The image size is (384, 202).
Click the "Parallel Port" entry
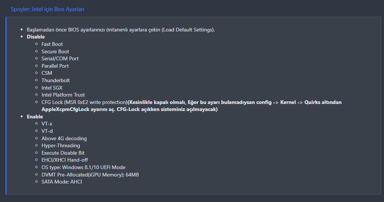pyautogui.click(x=55, y=66)
